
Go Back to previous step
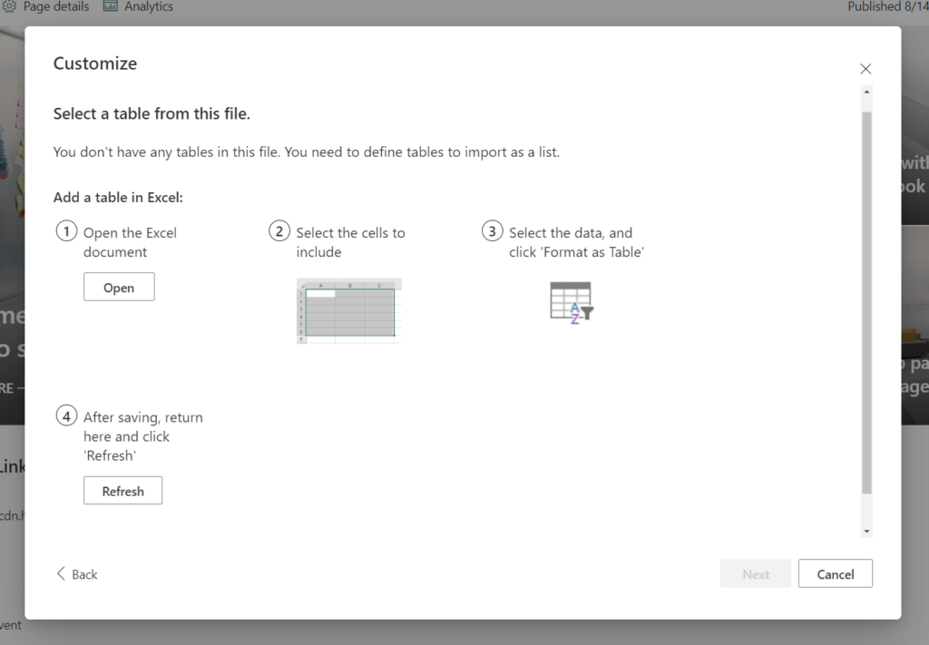77,574
